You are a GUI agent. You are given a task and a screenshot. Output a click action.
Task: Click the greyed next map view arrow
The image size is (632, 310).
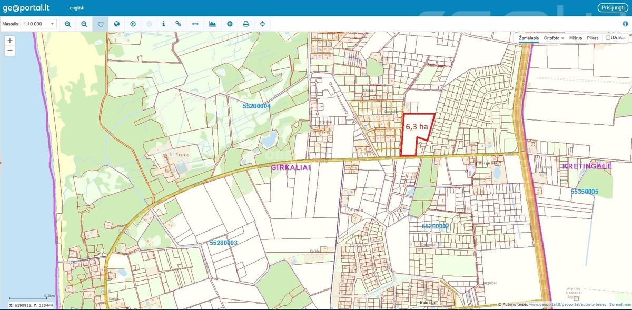tap(149, 24)
